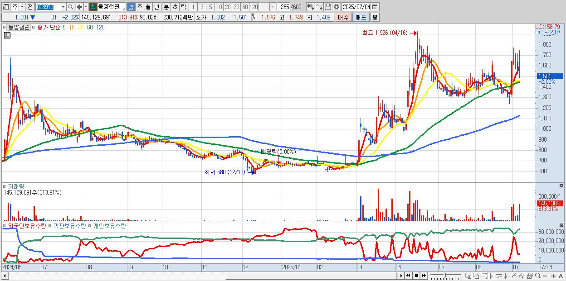
Task: Click the speaker sound icon
Action: 79,7
